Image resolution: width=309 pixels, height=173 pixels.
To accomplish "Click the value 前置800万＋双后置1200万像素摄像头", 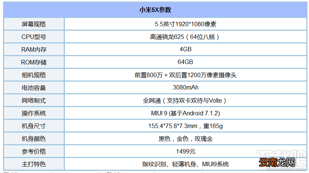I will [186, 75].
